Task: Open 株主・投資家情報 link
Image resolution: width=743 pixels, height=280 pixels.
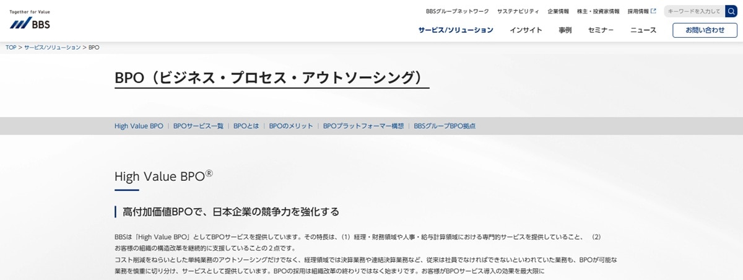Action: point(597,11)
